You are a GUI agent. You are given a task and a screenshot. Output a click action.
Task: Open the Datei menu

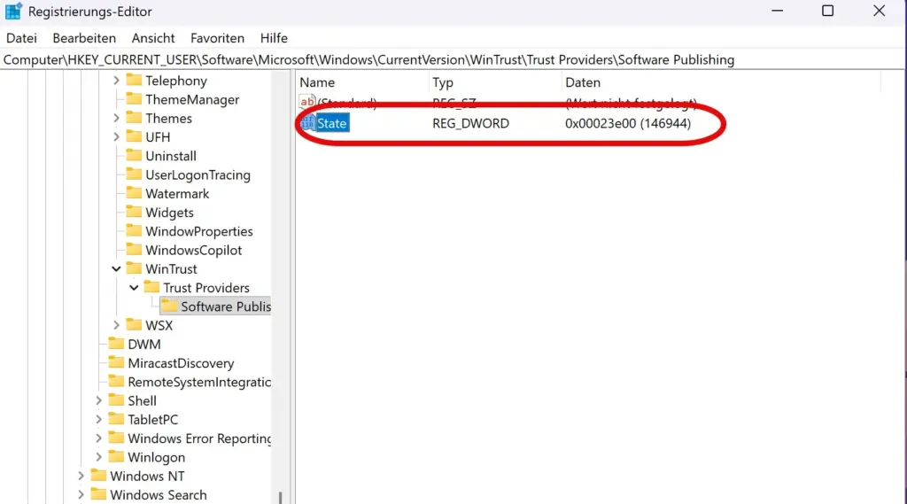[21, 38]
